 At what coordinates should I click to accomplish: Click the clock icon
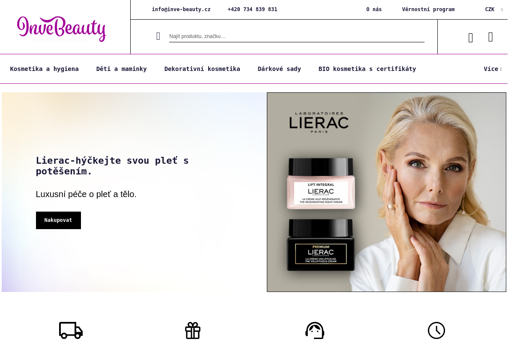[436, 330]
